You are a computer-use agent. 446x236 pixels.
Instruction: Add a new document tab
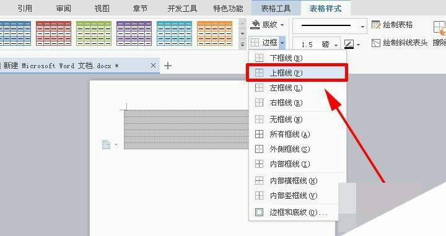[x=168, y=66]
